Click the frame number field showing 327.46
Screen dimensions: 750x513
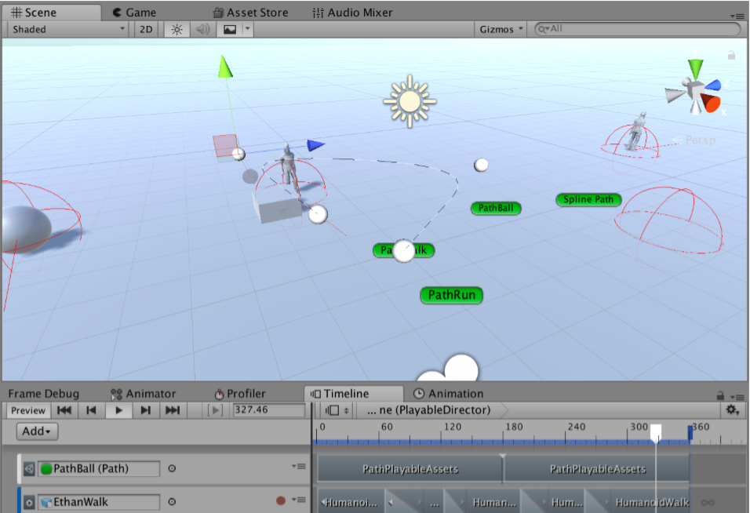267,409
